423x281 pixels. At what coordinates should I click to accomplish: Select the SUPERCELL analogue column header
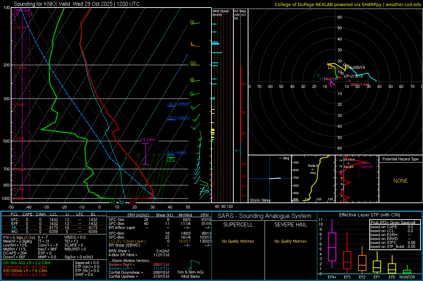point(238,225)
